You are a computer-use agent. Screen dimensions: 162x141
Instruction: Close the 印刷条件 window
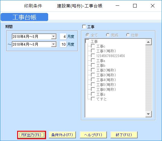153,6
